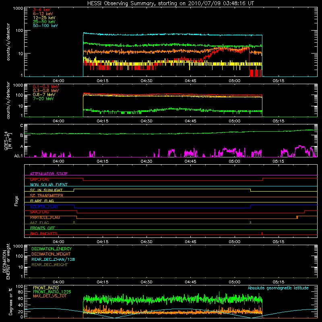Screen dimensions: 322x322
Task: Select the BAD_PACKETS flag label
Action: tap(43, 233)
